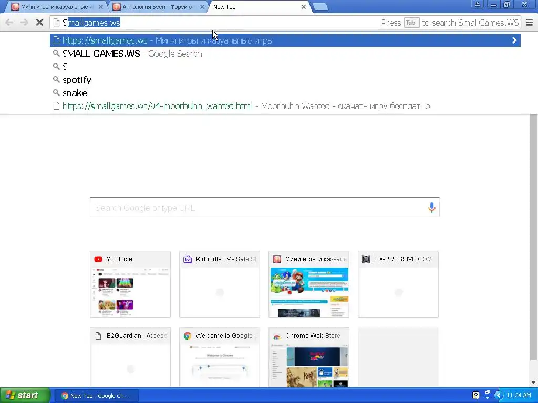Close the New Tab tab

(303, 7)
